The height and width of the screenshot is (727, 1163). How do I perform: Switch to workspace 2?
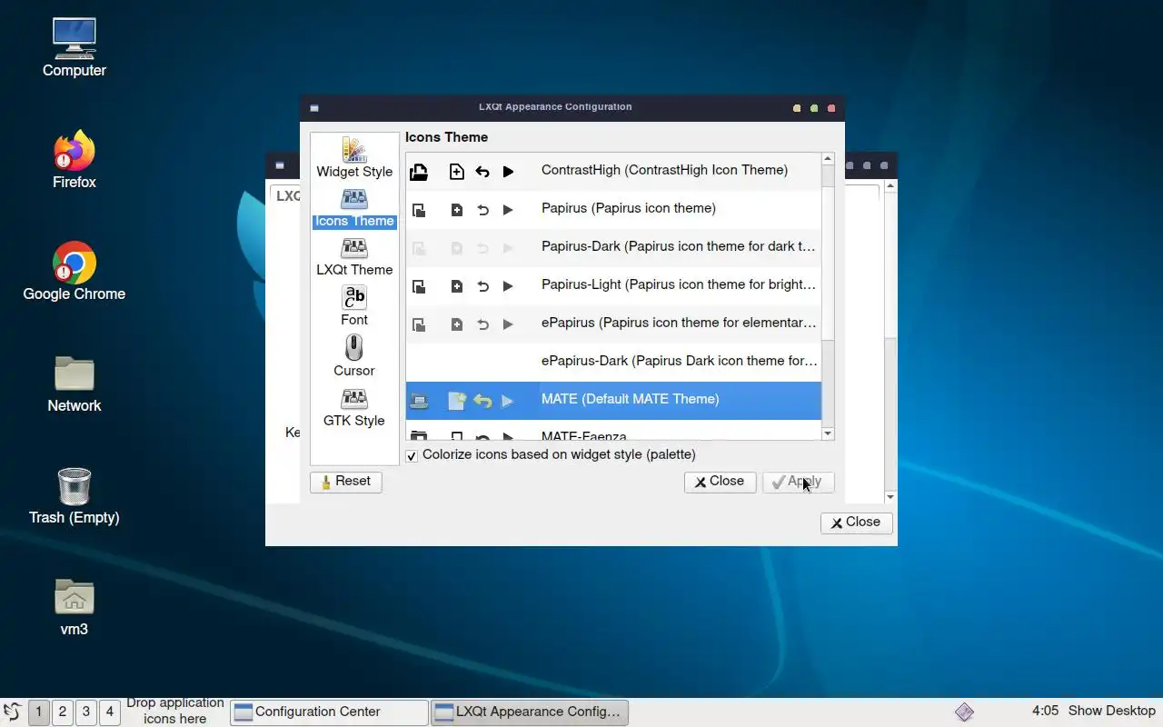(x=63, y=712)
